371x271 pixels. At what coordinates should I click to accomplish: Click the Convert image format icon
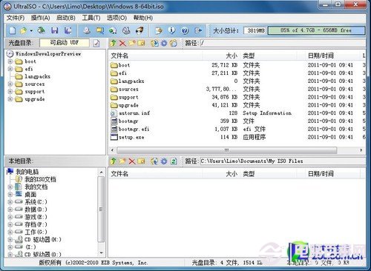[113, 30]
